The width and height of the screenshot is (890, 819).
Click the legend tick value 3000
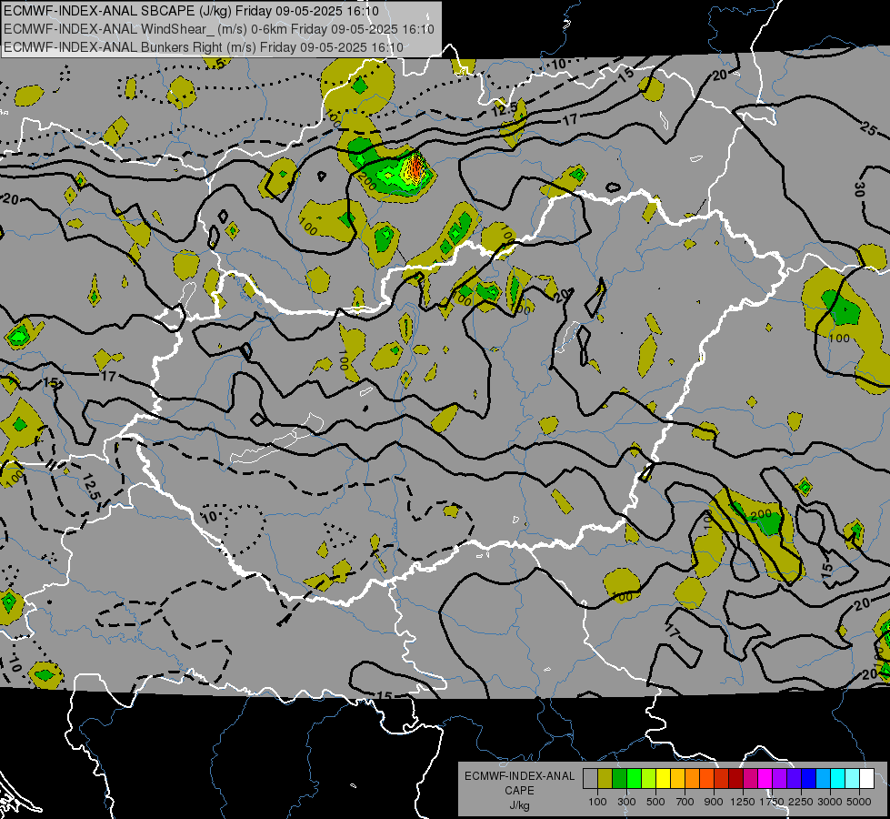829,802
